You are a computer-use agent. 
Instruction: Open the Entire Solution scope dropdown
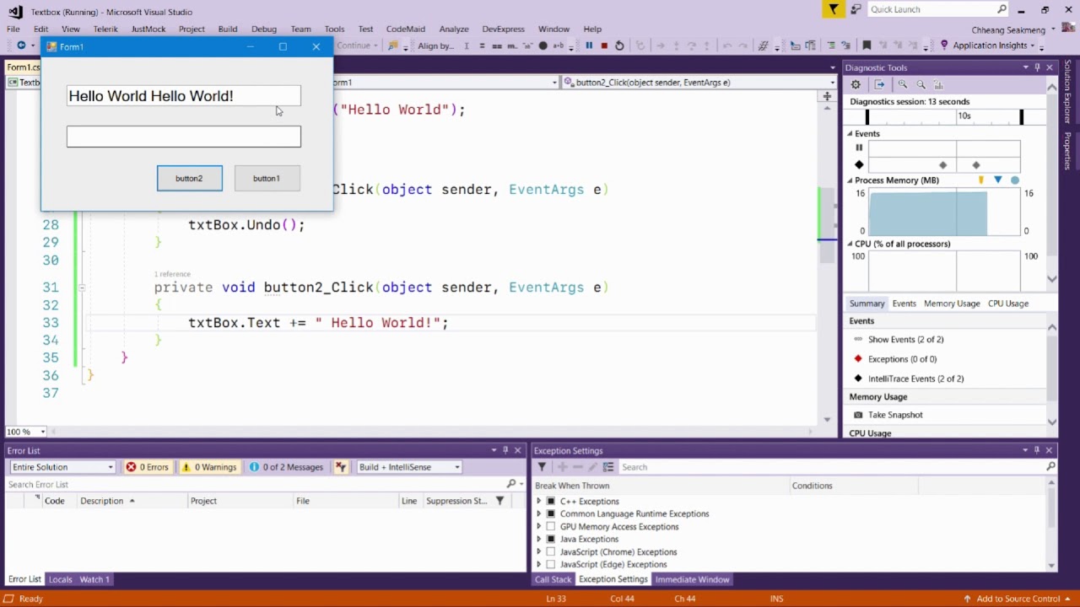point(62,467)
